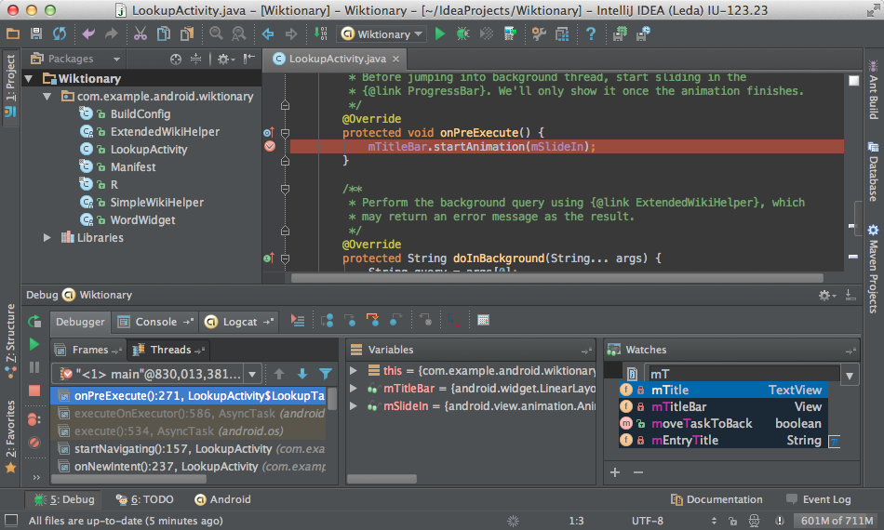Switch to the Console tab
The width and height of the screenshot is (884, 530).
155,322
